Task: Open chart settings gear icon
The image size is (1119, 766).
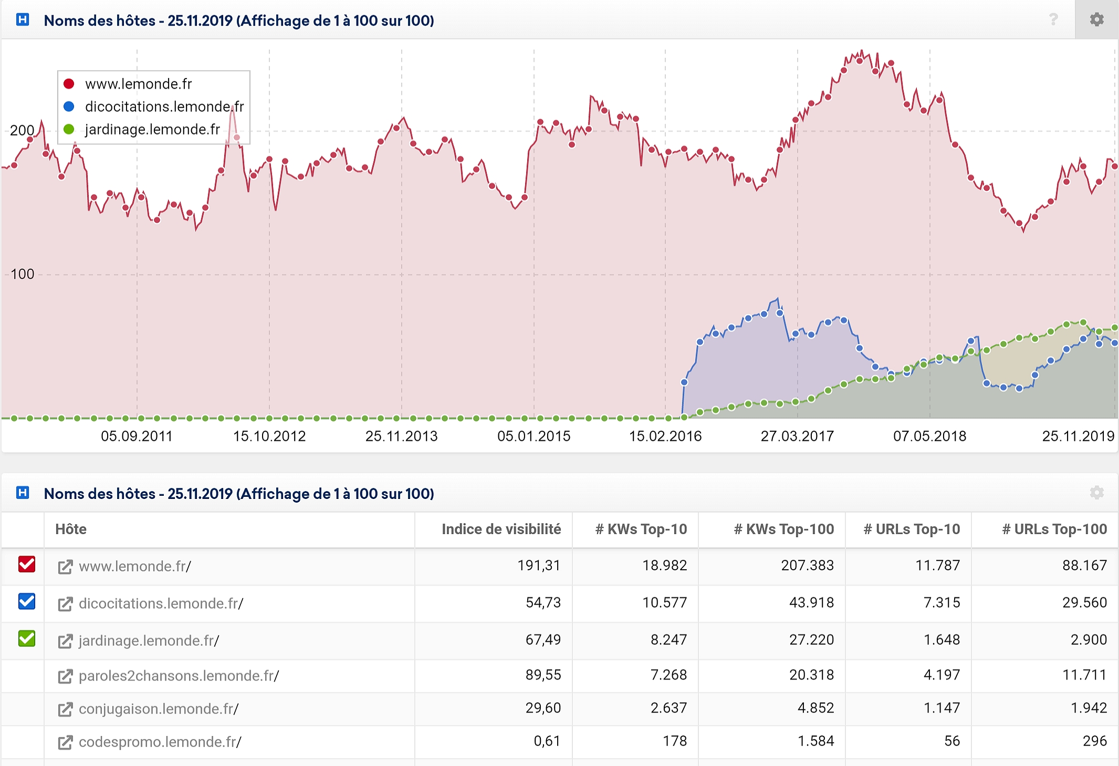Action: click(1096, 19)
